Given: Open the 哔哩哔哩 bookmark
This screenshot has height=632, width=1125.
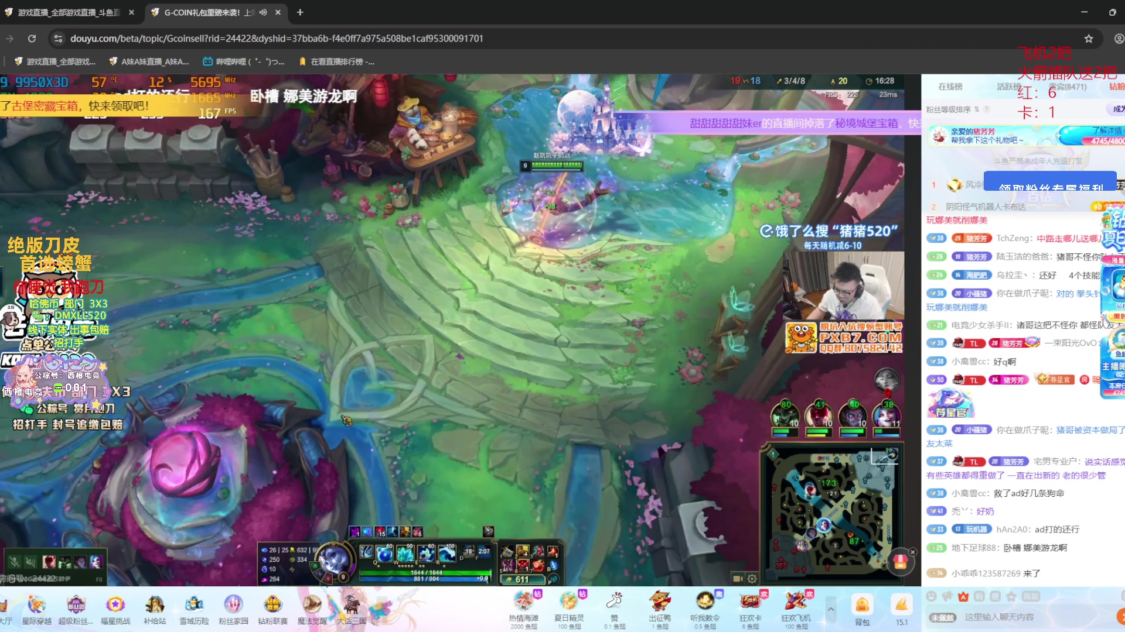Looking at the screenshot, I should (x=244, y=61).
